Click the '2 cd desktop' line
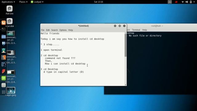197x111 pixels. click(49, 55)
